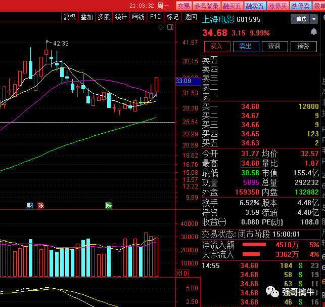Click the 外盘 value 159350
325x307 pixels.
247,192
